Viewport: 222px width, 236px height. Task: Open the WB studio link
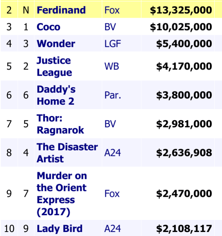112,67
